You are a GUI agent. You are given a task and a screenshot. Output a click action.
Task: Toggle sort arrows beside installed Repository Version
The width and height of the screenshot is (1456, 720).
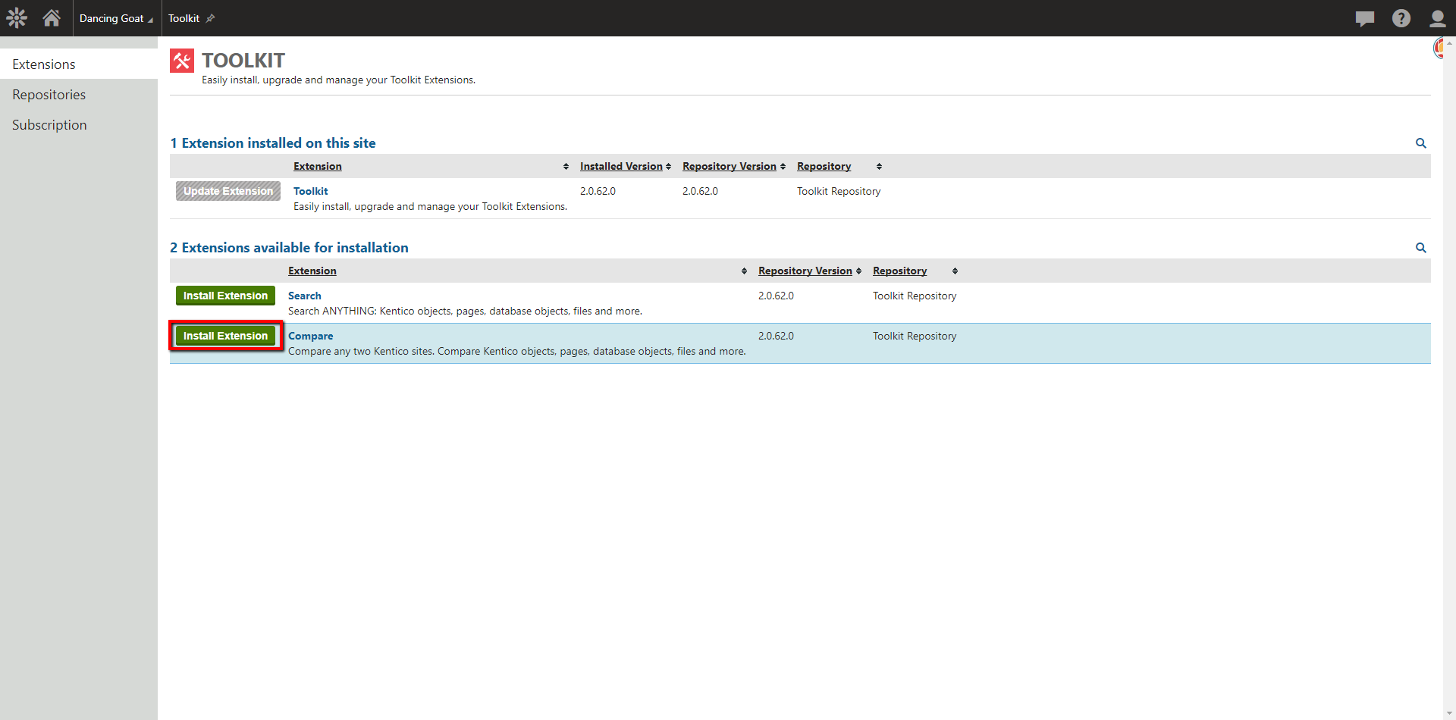coord(783,167)
